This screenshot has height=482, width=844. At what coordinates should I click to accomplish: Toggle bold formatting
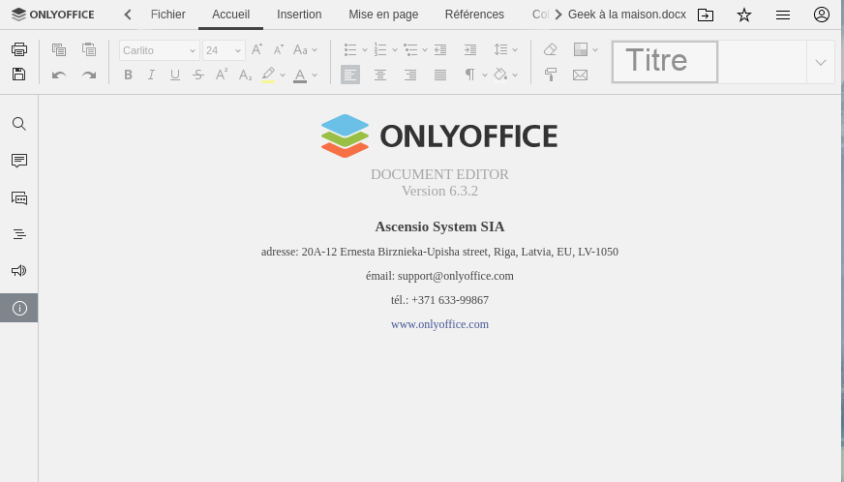(x=128, y=75)
